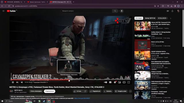Click the search magnifier button
Image resolution: width=184 pixels, height=103 pixels.
115,11
